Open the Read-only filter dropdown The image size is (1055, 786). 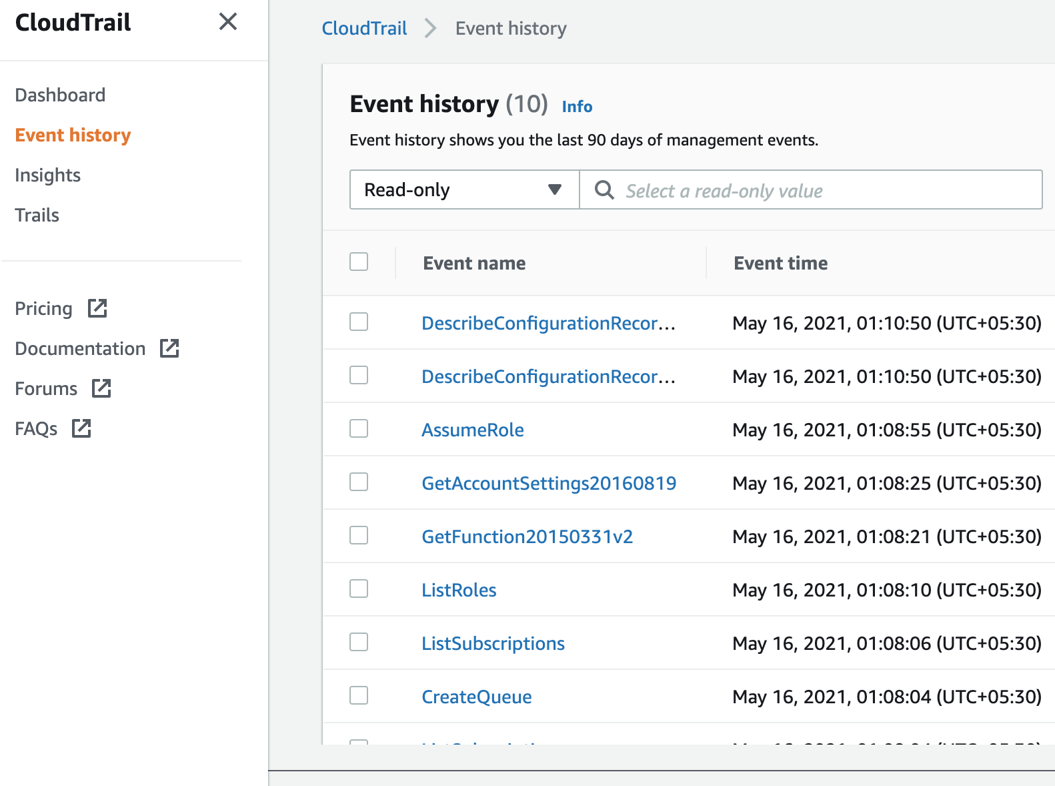tap(464, 189)
